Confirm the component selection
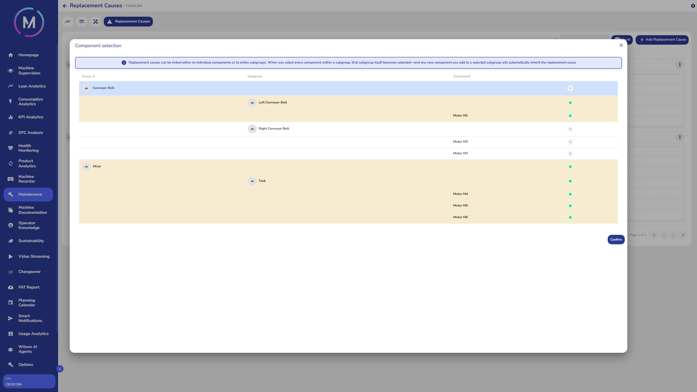Image resolution: width=697 pixels, height=392 pixels. click(616, 240)
